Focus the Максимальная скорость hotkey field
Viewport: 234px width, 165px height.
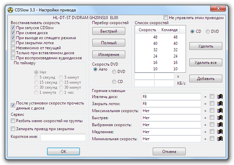(171, 111)
